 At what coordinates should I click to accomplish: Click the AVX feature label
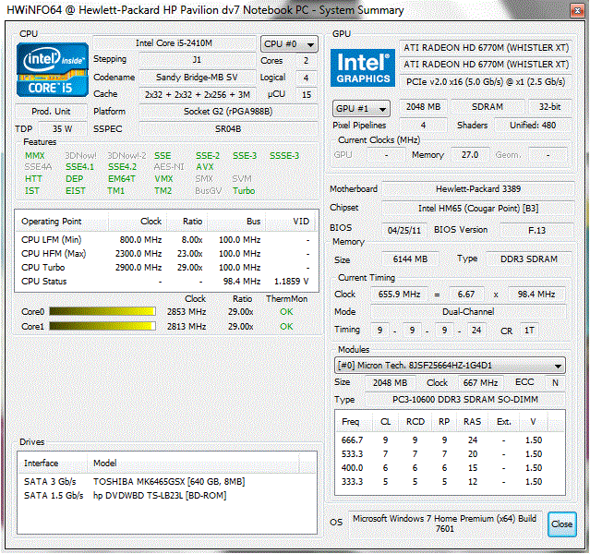(205, 167)
